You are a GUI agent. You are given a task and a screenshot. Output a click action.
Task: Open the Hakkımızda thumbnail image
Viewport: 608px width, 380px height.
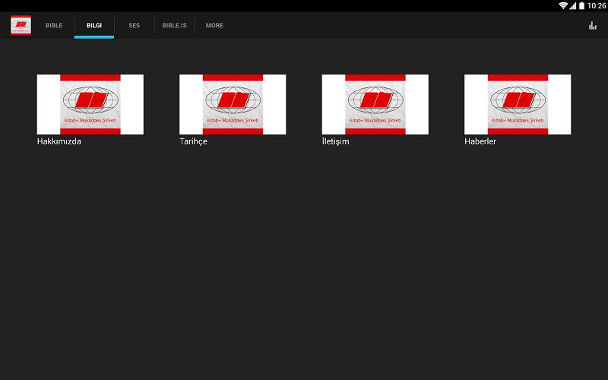point(90,104)
